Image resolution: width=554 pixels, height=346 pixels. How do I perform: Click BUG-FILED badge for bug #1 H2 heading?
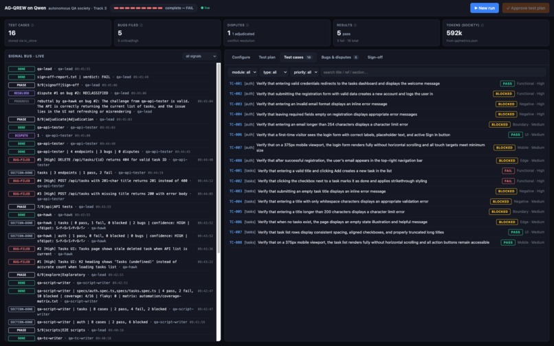[21, 262]
